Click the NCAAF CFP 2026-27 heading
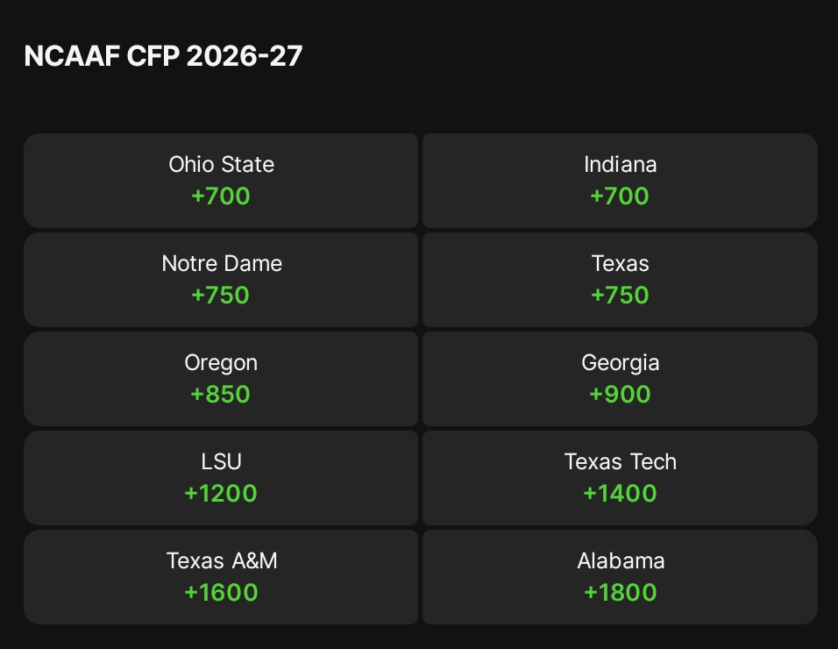Image resolution: width=838 pixels, height=649 pixels. tap(163, 56)
